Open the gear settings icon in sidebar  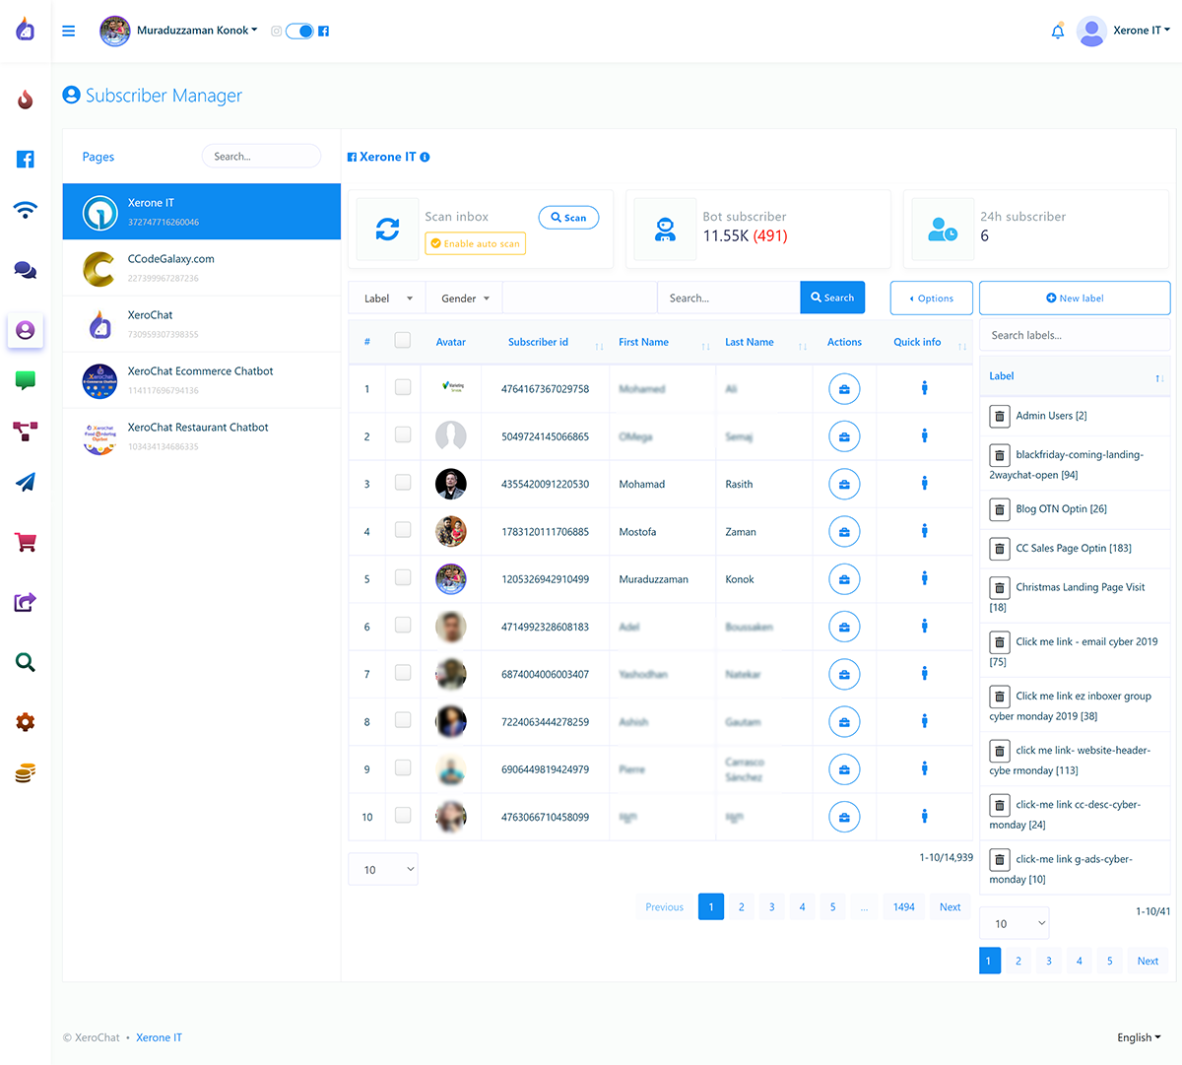(x=26, y=722)
